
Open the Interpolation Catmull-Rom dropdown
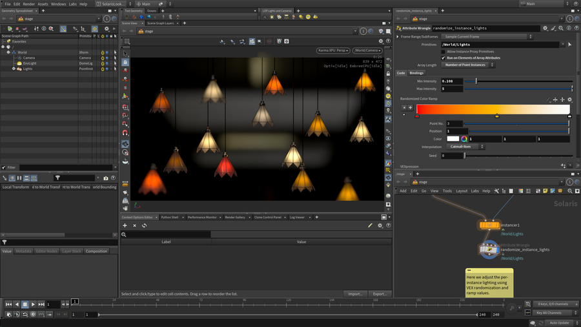[x=465, y=147]
